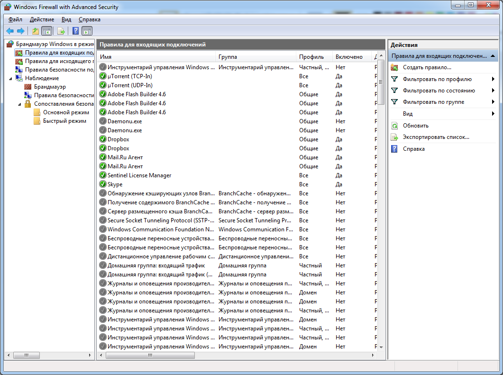Expand Фильтровать по профилю submenu arrow
503x375 pixels.
coord(493,79)
